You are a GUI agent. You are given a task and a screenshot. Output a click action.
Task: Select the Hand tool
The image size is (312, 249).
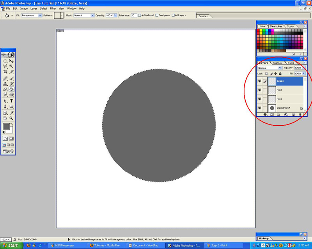tap(5, 118)
